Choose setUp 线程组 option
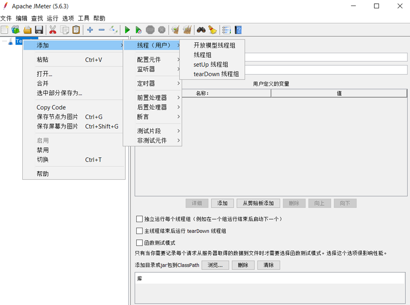This screenshot has height=305, width=410. (x=212, y=64)
